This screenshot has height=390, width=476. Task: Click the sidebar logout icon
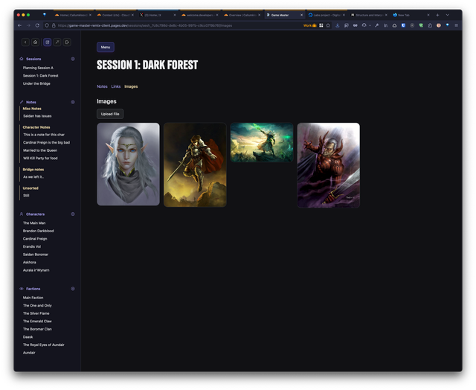click(x=67, y=42)
